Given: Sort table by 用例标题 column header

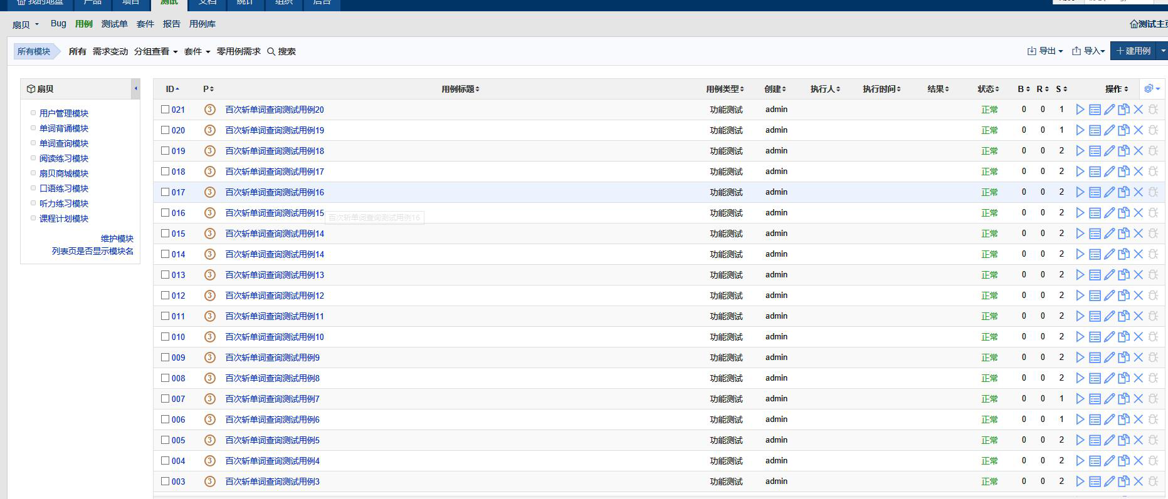Looking at the screenshot, I should 460,89.
